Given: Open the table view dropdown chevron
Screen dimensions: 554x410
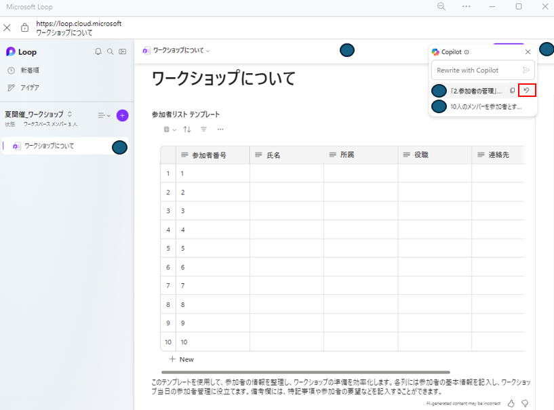Looking at the screenshot, I should (x=174, y=129).
